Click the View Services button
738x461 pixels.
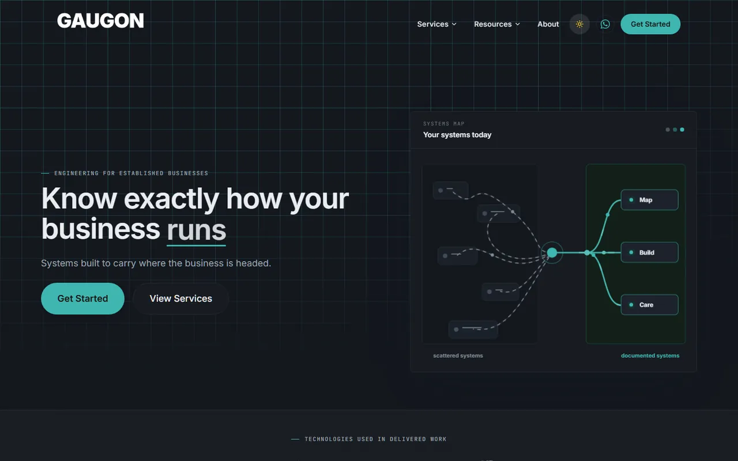tap(181, 298)
